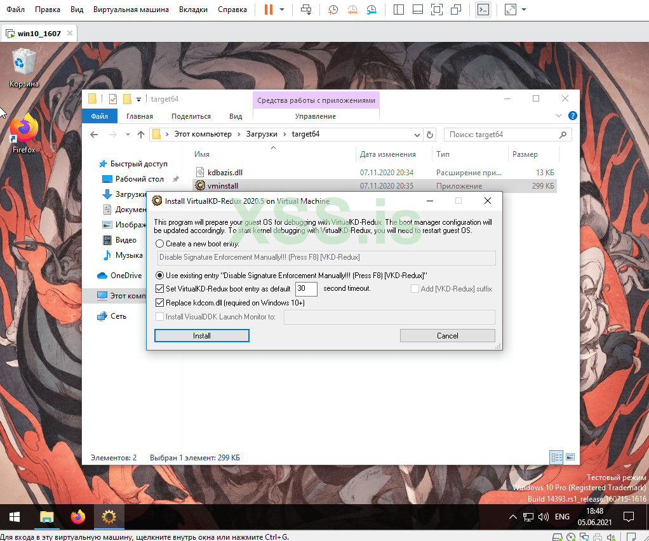This screenshot has width=649, height=541.
Task: Toggle the thumbnail bar view
Action: [418, 10]
